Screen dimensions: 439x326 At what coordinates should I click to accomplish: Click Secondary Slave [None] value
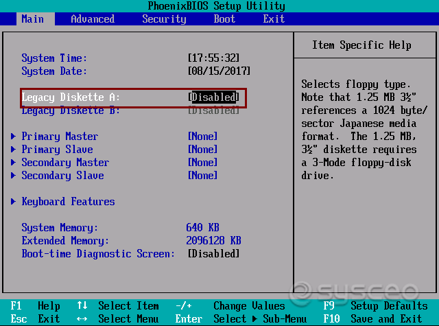click(203, 176)
